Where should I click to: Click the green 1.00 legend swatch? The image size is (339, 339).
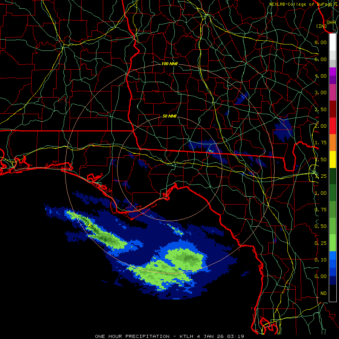[333, 193]
